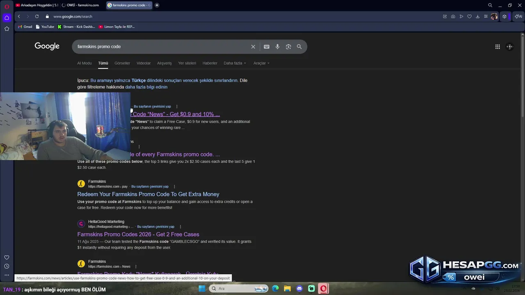Switch to 'Arkadaşım Hoşgeldin' YouTube tab

click(x=37, y=5)
